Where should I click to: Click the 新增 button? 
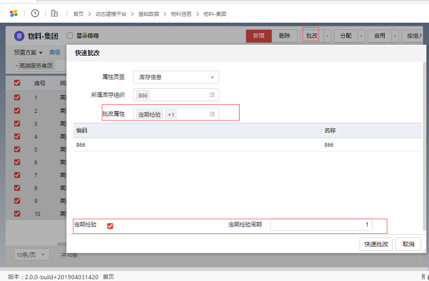click(x=259, y=36)
